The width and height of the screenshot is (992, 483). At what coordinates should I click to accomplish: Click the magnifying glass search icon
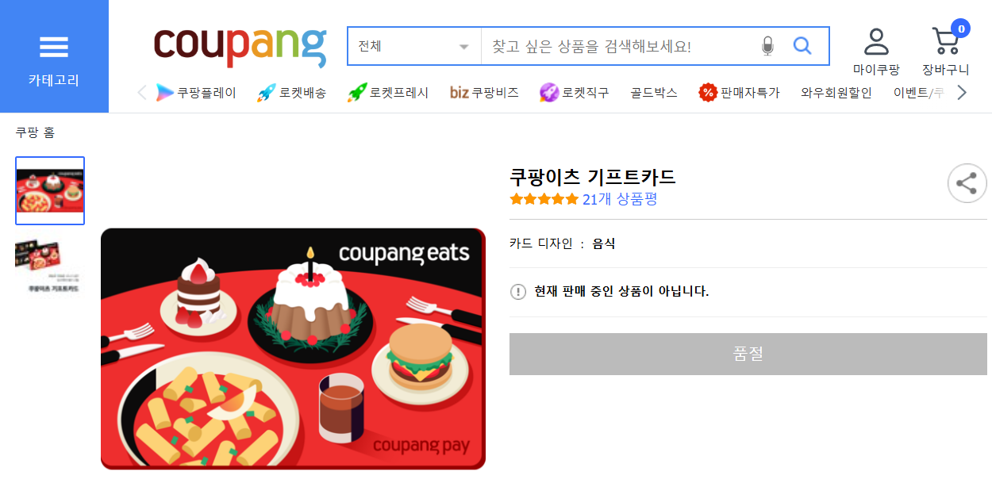tap(802, 46)
